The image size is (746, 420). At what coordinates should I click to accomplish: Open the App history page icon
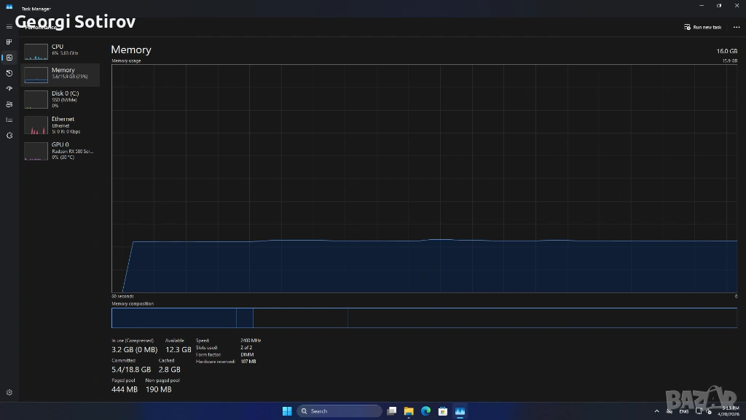(9, 73)
